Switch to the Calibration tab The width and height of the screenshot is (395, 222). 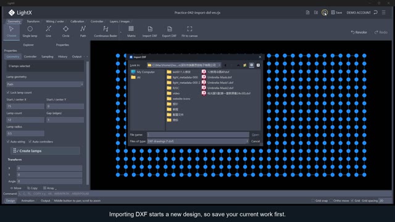(77, 22)
